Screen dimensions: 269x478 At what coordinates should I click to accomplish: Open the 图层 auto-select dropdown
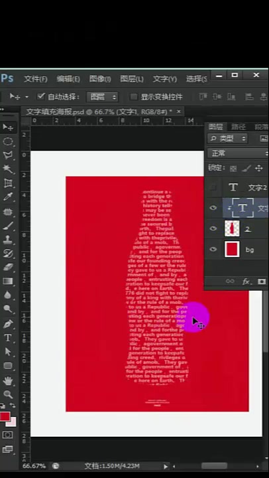click(102, 97)
